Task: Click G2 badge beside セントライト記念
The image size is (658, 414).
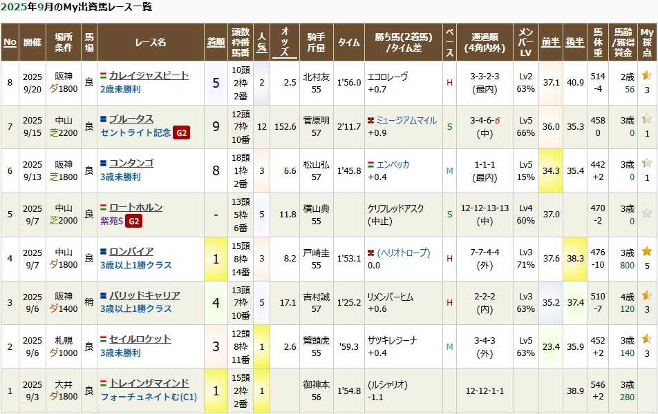Action: (x=181, y=133)
